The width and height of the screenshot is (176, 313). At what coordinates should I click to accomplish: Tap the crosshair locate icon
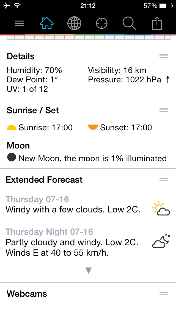[x=102, y=23]
